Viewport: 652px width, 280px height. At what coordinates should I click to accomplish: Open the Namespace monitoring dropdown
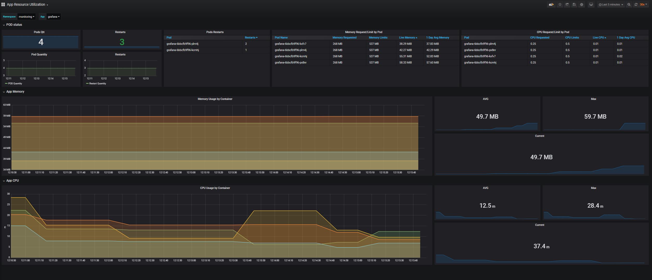(x=26, y=17)
